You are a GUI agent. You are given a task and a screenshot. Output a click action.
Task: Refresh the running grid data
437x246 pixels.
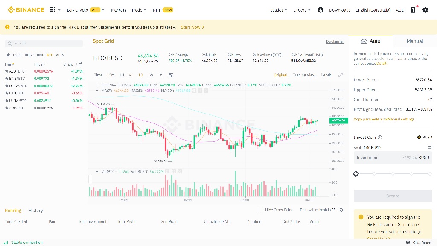(x=341, y=210)
